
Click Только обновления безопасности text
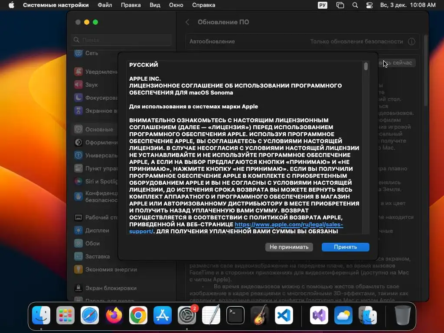tap(356, 42)
